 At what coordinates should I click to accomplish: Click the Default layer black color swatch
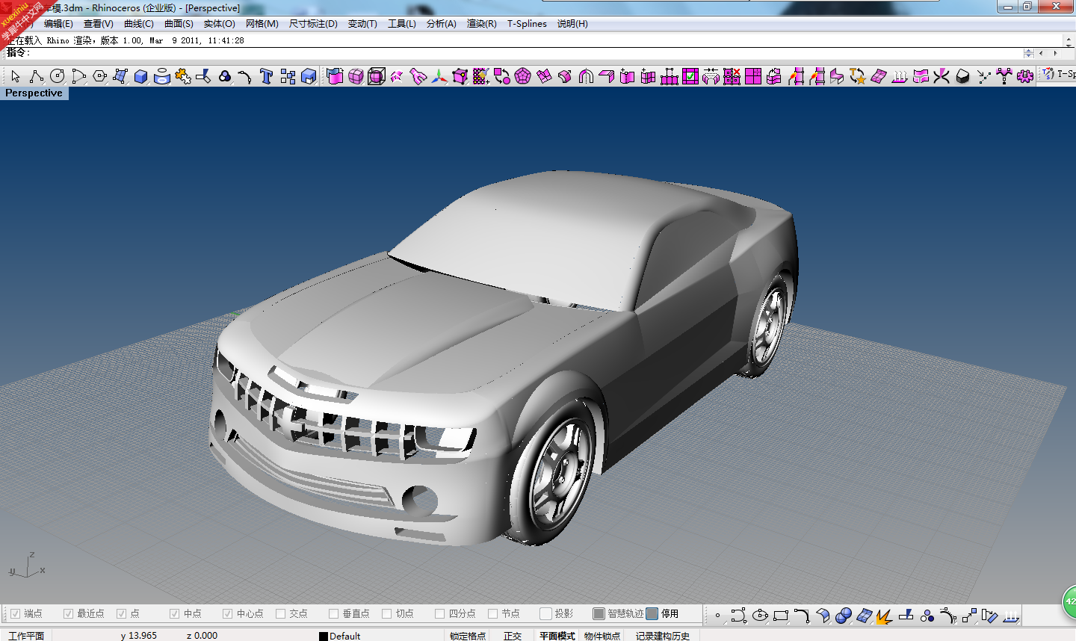tap(324, 637)
